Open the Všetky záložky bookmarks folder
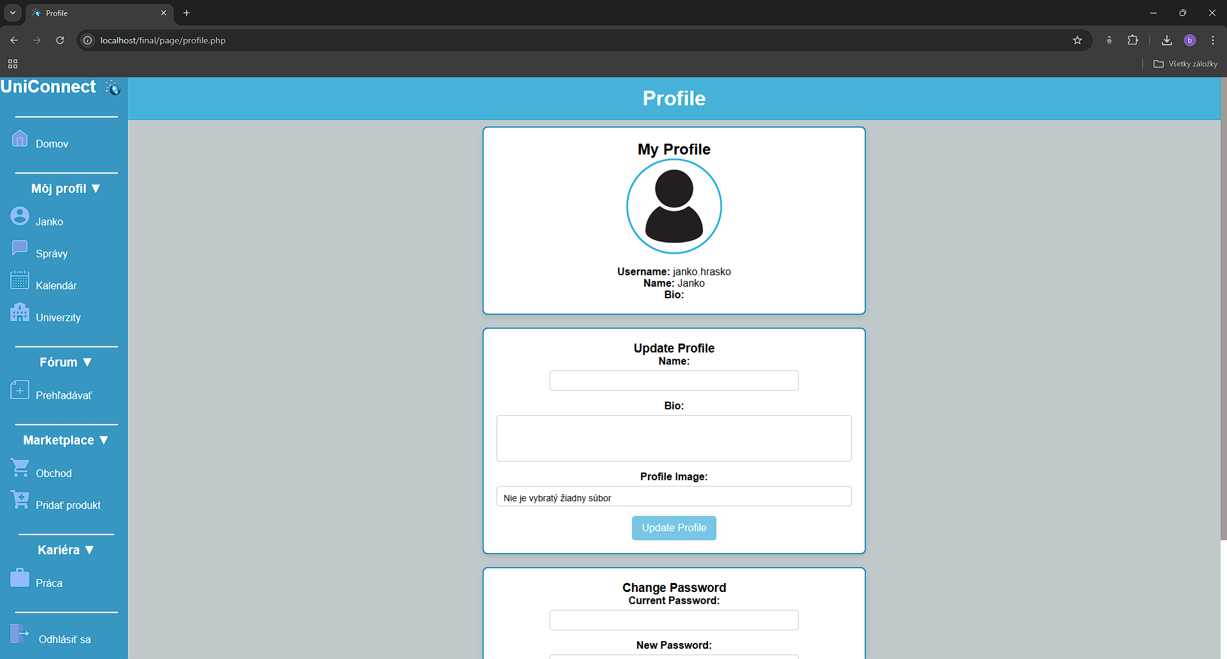The width and height of the screenshot is (1227, 659). click(x=1185, y=64)
